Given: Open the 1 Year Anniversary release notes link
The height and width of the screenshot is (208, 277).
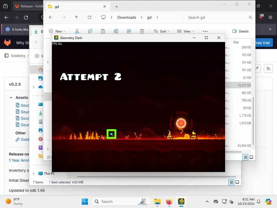Looking at the screenshot, I should coord(19,160).
